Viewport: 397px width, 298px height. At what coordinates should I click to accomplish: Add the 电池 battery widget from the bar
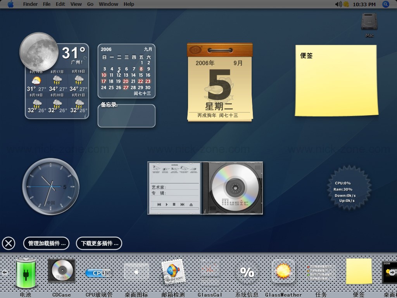click(26, 274)
